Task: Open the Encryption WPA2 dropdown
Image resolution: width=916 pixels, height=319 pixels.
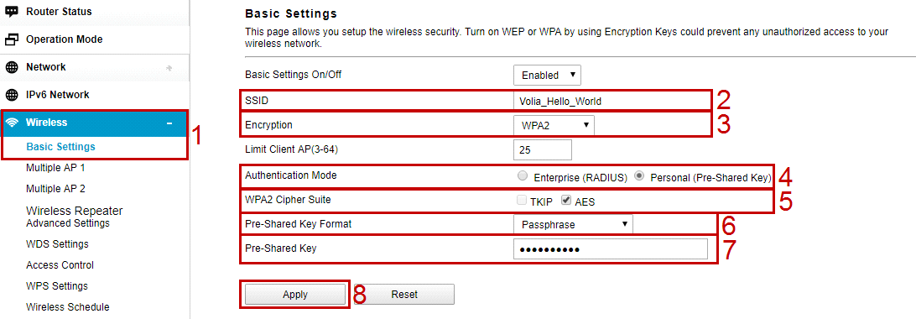Action: [x=554, y=126]
